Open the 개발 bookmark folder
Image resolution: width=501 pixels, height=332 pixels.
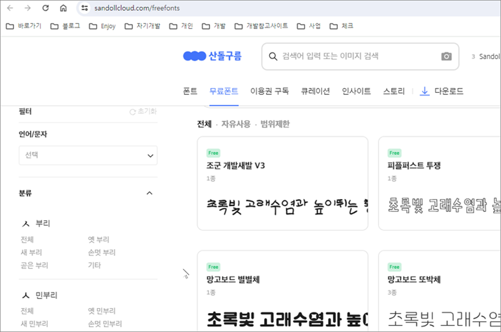click(214, 26)
